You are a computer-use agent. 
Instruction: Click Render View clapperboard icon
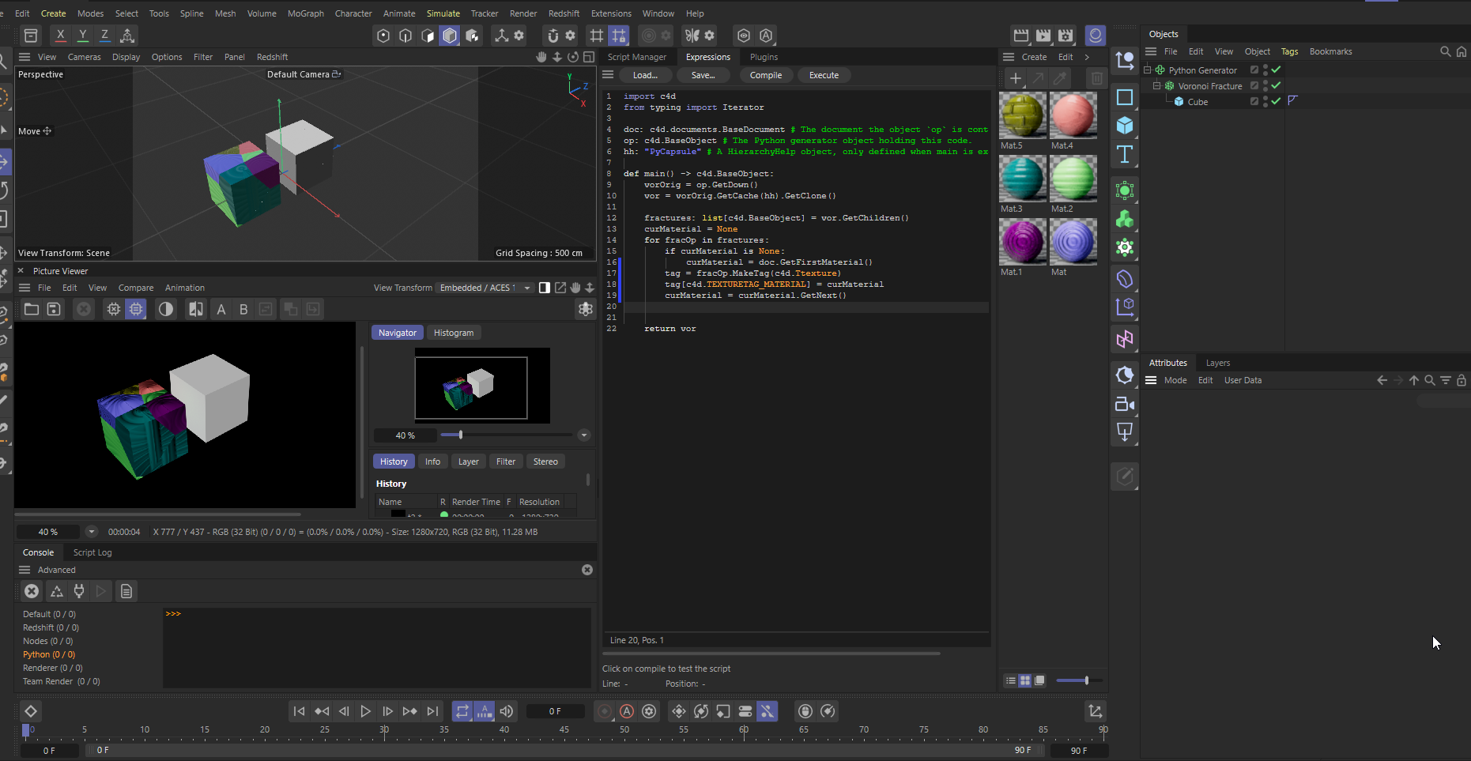pyautogui.click(x=1021, y=36)
